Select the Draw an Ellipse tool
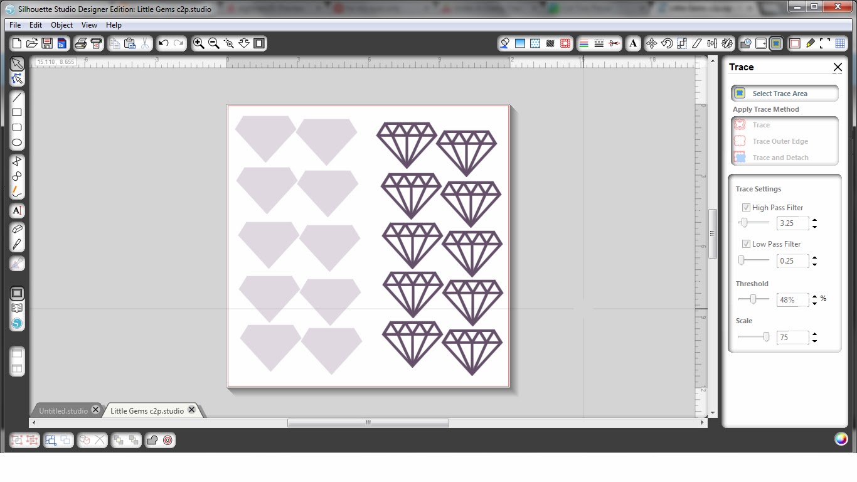 coord(17,142)
